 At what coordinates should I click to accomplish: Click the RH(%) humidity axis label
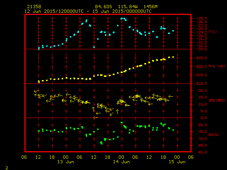214,135
